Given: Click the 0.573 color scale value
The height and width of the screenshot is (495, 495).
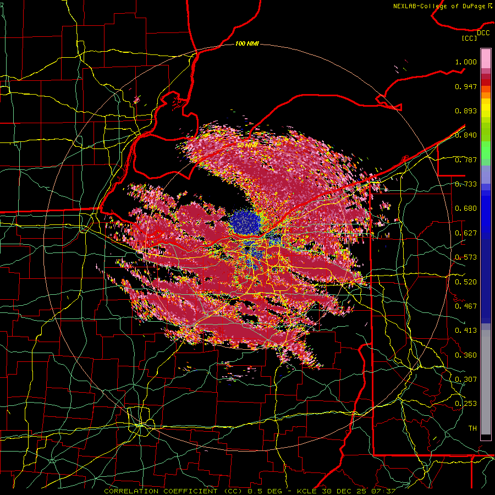Looking at the screenshot, I should coord(466,257).
